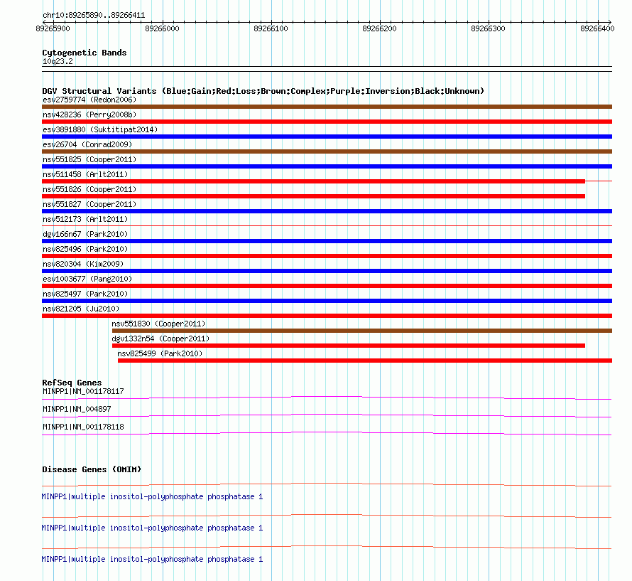Screen dimensions: 632x581
Task: Click the nsv511458 (Arlt2011) red bar
Action: tap(314, 181)
